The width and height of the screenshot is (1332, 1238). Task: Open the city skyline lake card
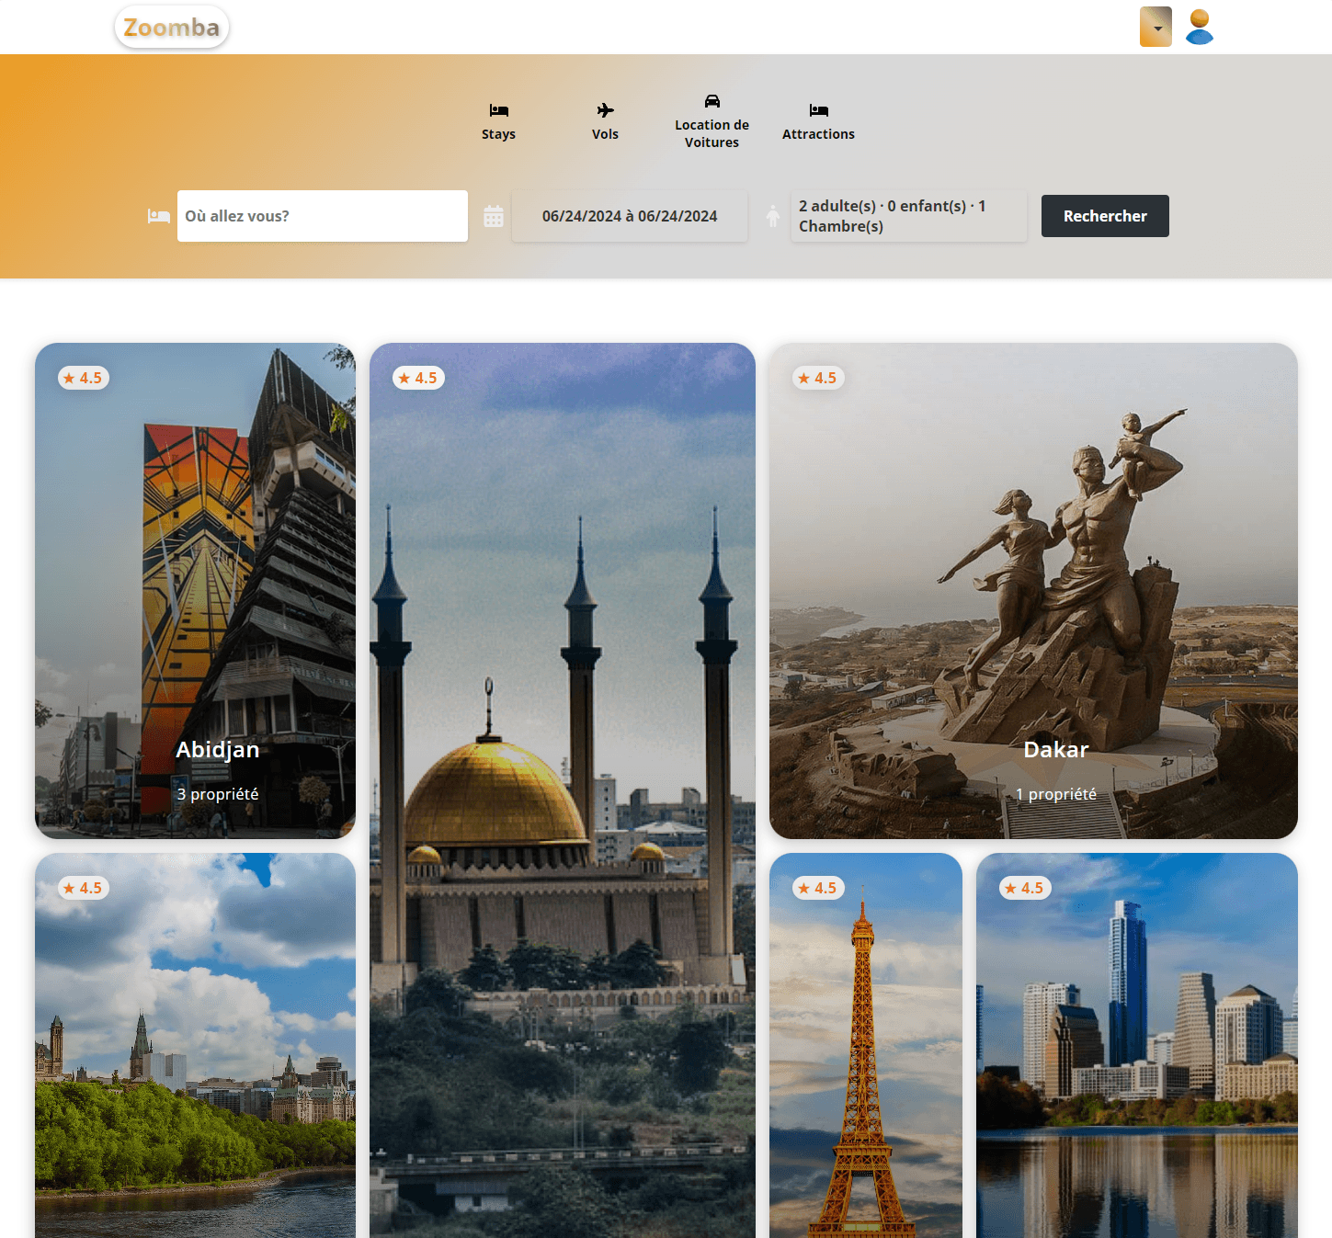tap(1137, 1046)
